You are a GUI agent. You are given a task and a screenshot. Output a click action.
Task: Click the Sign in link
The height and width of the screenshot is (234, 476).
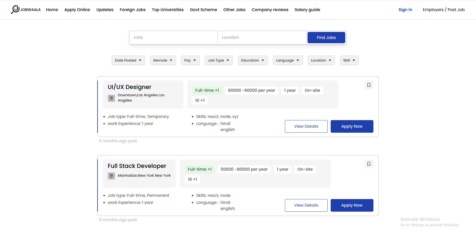pyautogui.click(x=405, y=10)
